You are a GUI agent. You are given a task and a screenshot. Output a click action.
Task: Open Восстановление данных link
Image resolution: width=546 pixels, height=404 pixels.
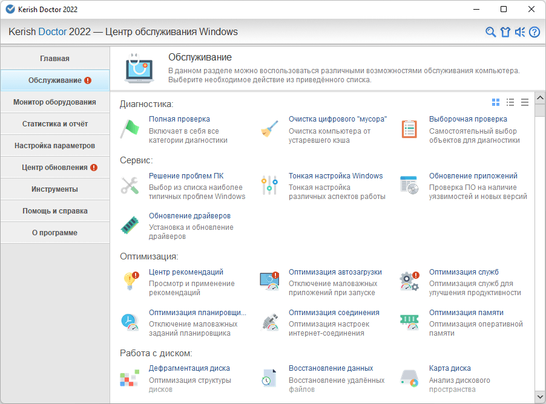(x=331, y=368)
